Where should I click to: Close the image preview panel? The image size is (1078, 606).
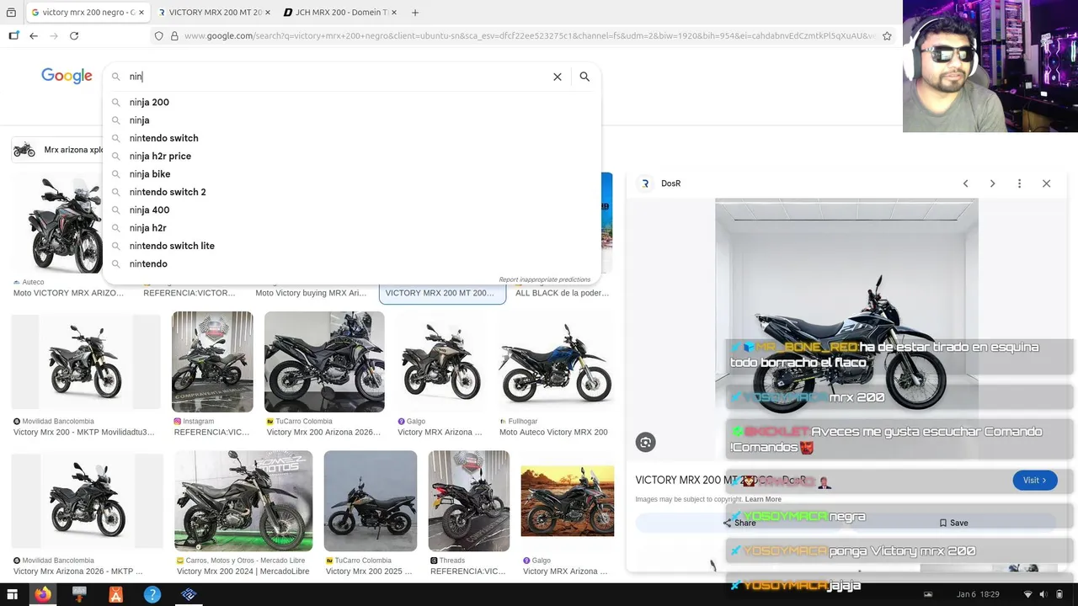(1046, 183)
